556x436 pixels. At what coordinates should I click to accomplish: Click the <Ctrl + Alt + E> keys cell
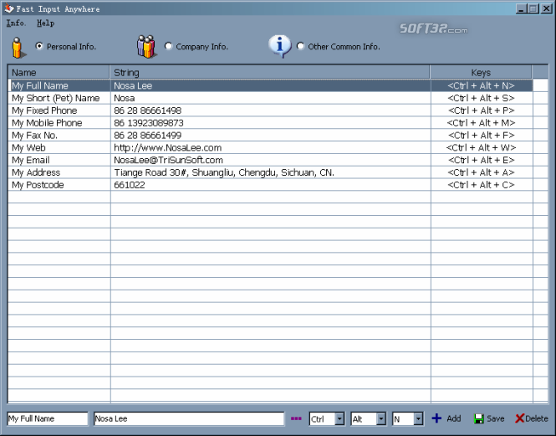(x=481, y=160)
